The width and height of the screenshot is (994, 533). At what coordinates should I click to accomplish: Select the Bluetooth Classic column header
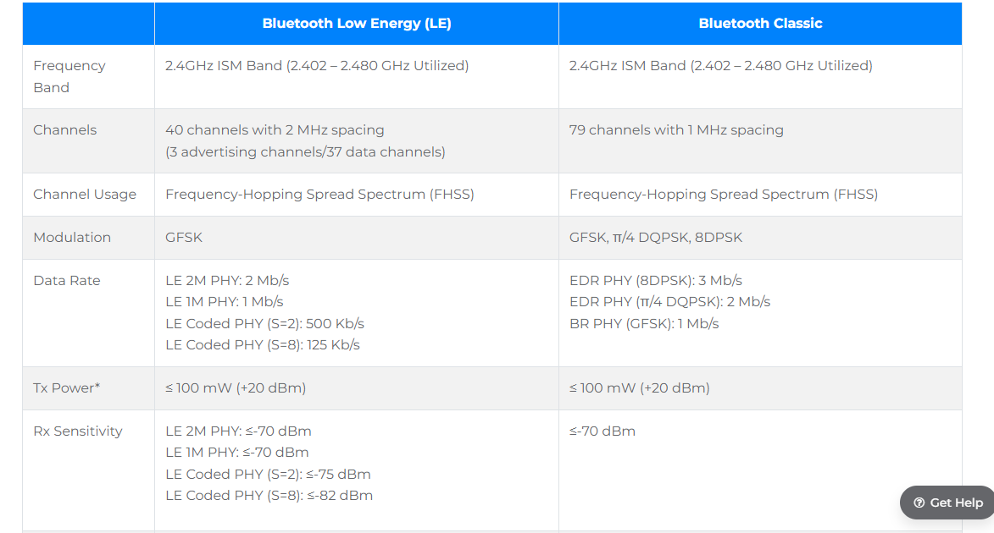point(760,24)
